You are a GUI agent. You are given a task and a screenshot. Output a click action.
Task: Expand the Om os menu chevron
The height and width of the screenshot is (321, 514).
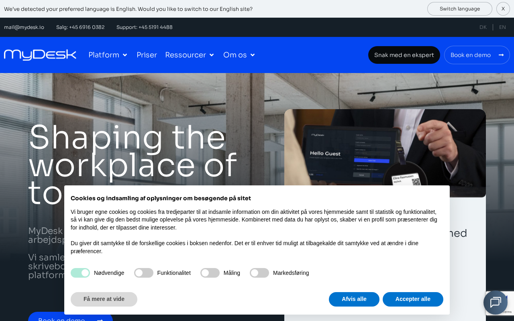[253, 55]
